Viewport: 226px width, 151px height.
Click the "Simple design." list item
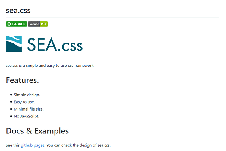pos(27,95)
